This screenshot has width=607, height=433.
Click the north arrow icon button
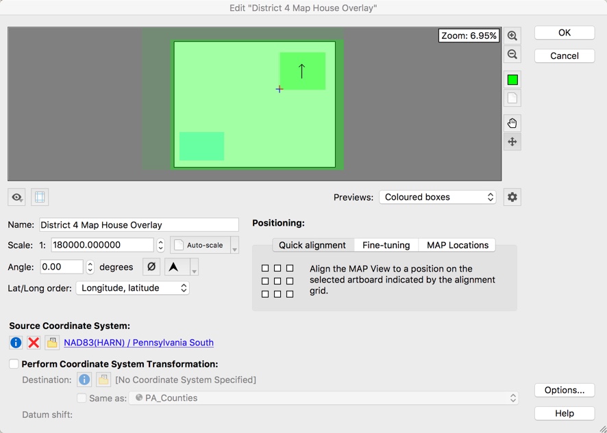pos(177,267)
